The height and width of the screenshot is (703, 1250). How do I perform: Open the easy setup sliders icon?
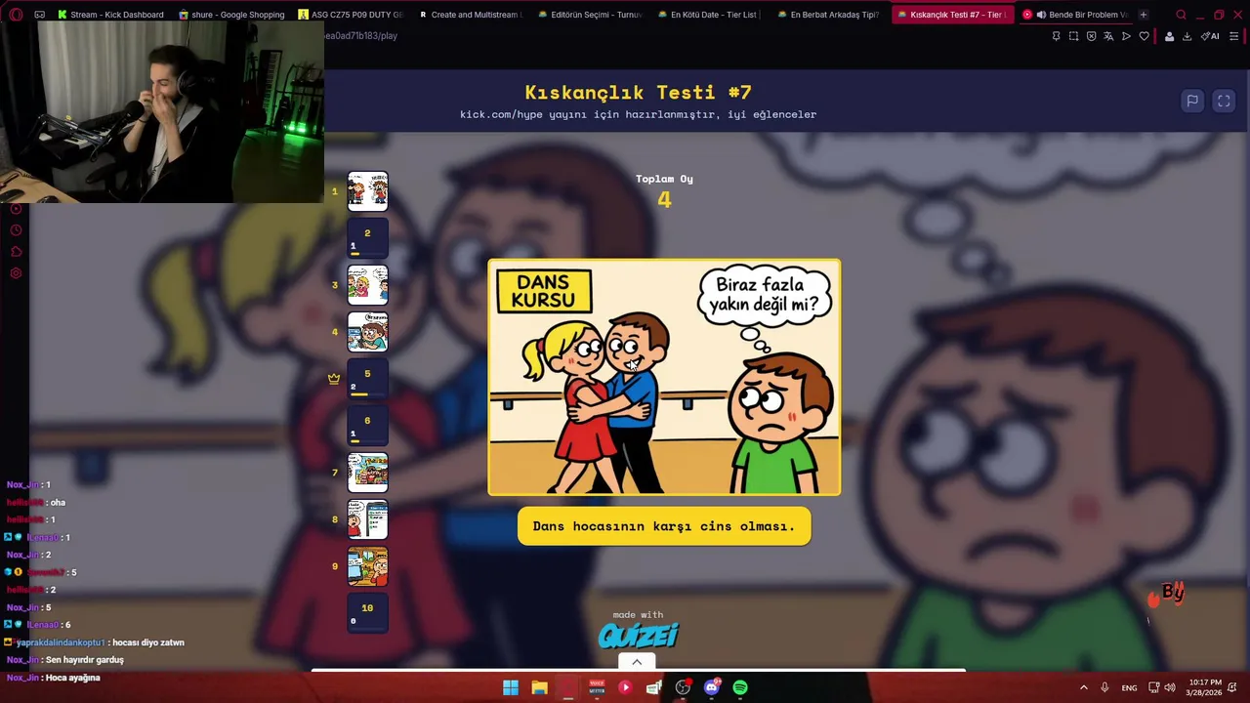(1234, 36)
